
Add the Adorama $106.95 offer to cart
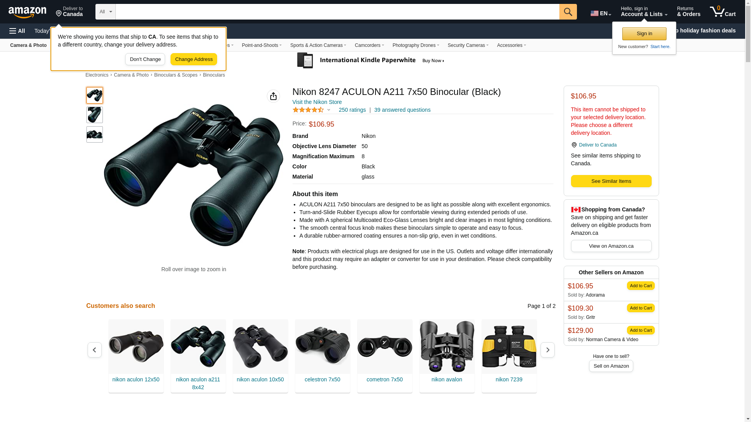pyautogui.click(x=641, y=286)
